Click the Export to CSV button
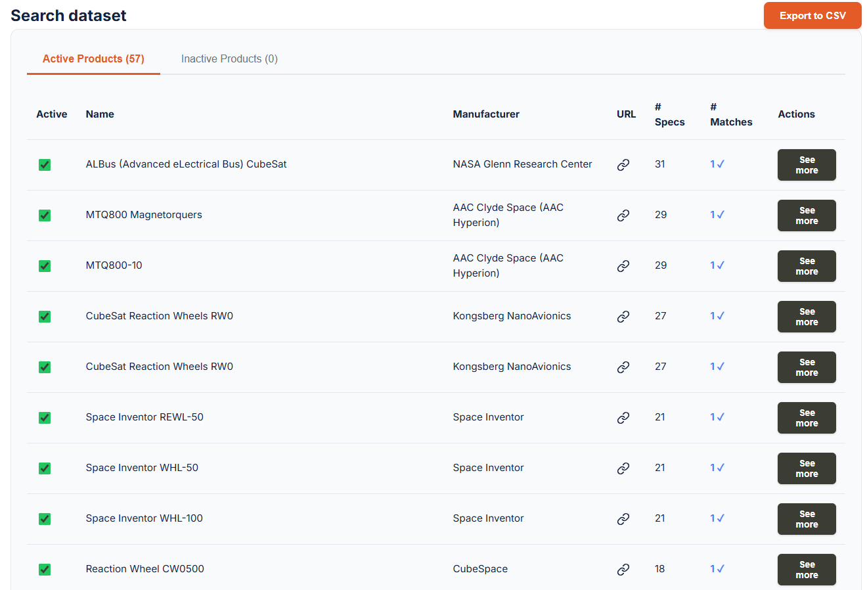Screen dimensions: 867x590 [x=812, y=16]
